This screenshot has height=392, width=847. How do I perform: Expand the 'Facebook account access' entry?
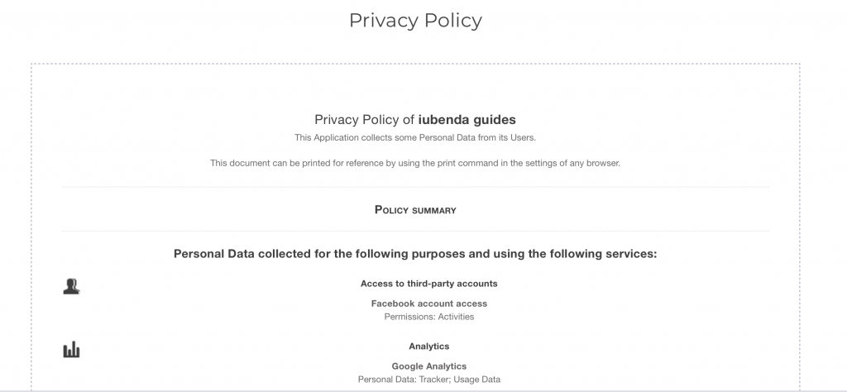428,304
